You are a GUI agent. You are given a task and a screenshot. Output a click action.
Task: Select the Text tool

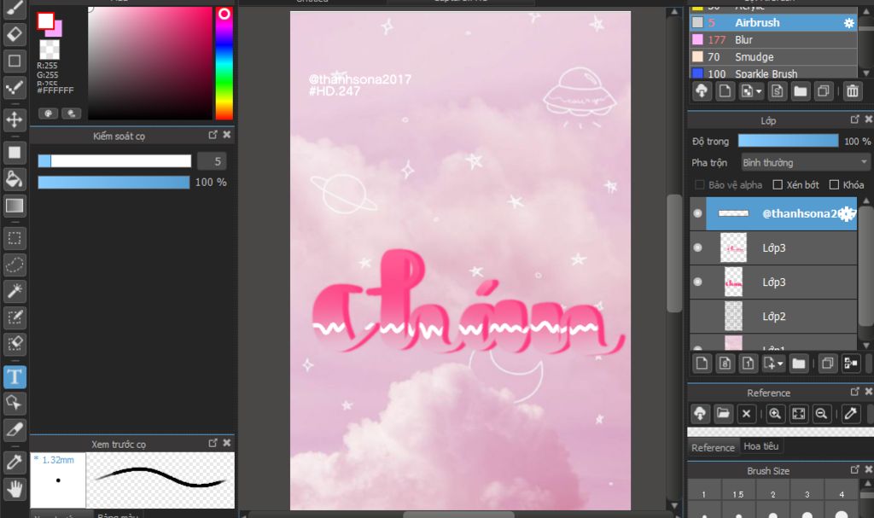tap(15, 376)
